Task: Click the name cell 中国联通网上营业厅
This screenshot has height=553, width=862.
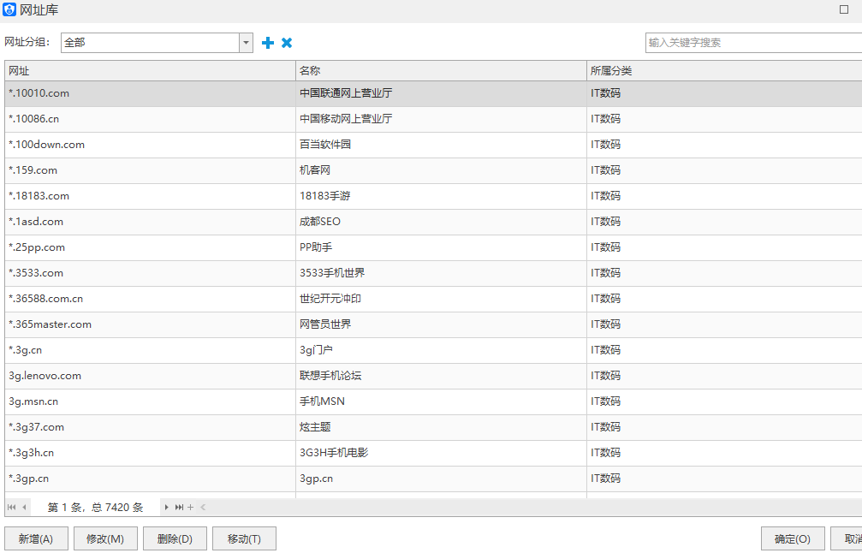Action: click(x=441, y=93)
